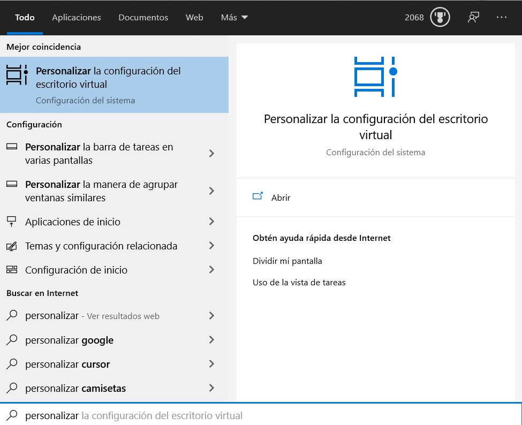The height and width of the screenshot is (425, 522).
Task: Click the feedback person icon
Action: (473, 17)
